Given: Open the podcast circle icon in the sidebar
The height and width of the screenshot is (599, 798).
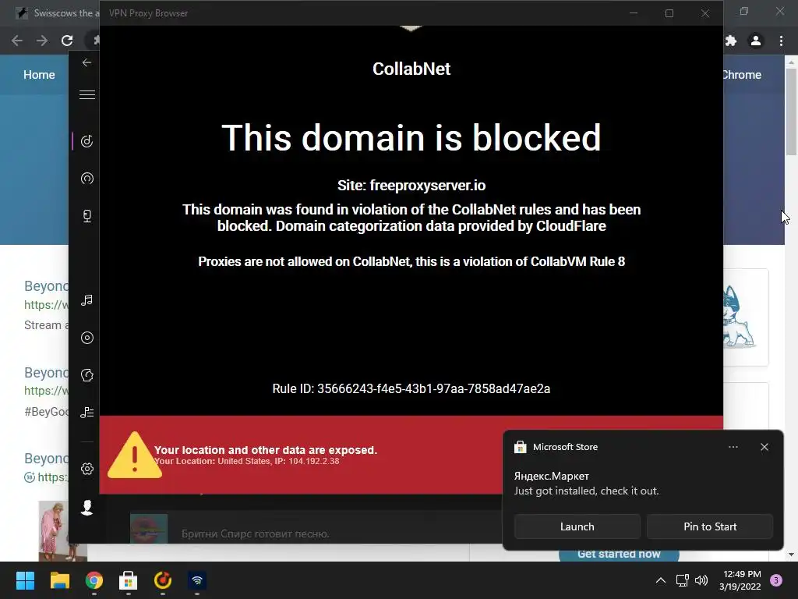Looking at the screenshot, I should (87, 179).
